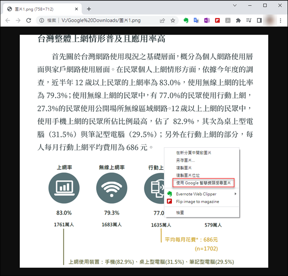
Task: Toggle the browser side panel
Action: click(259, 21)
